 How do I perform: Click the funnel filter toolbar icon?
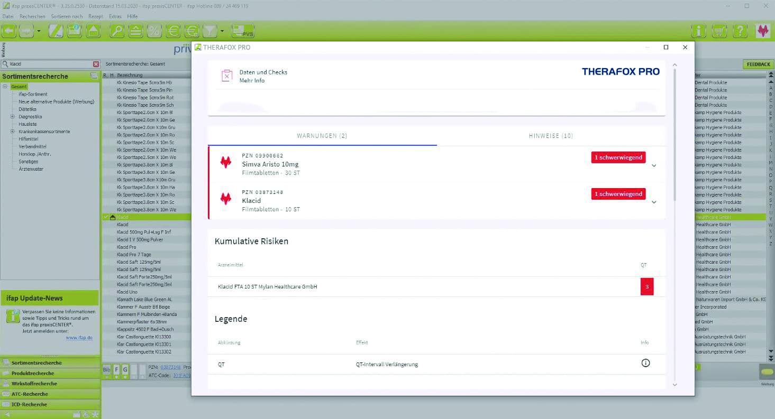[x=210, y=31]
